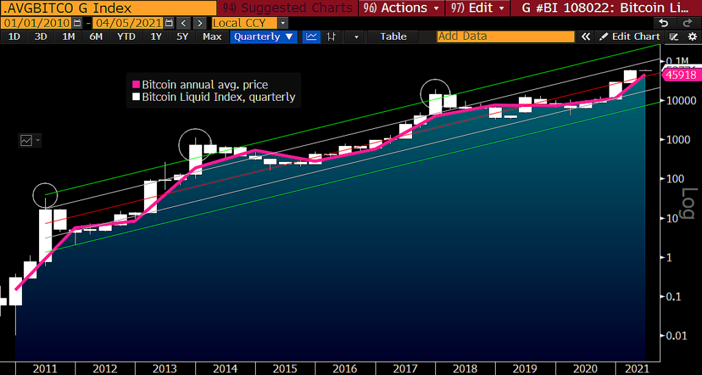Click the 2014 x-axis label
Screen dimensions: 702x375
(225, 369)
